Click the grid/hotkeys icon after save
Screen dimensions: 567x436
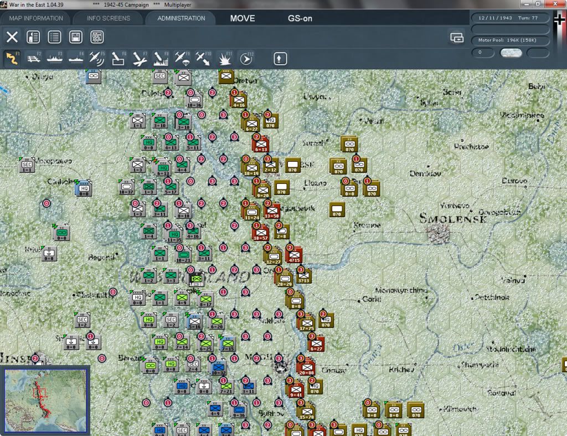97,37
